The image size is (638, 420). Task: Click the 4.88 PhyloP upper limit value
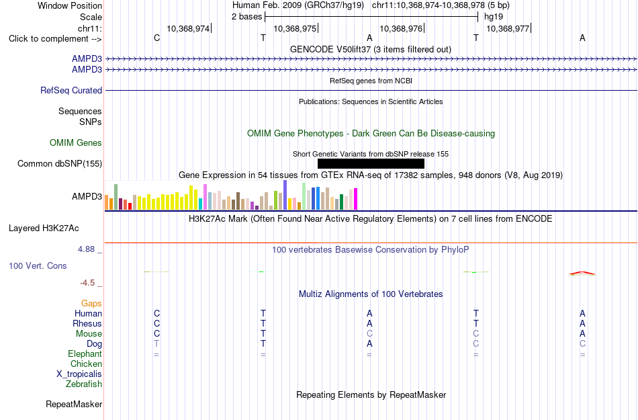pyautogui.click(x=87, y=249)
